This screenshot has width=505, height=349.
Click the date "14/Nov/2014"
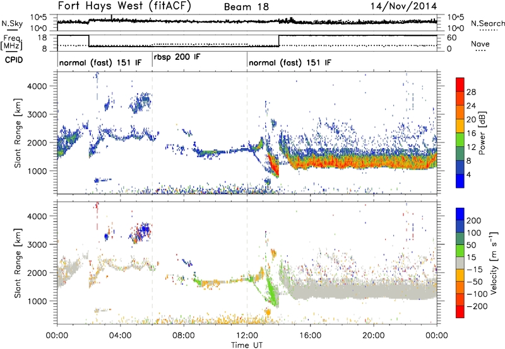click(403, 6)
